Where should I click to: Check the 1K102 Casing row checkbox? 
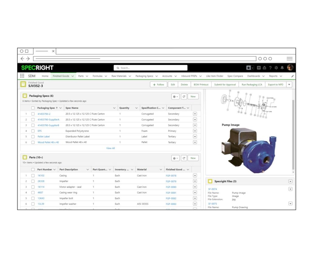coord(33,175)
